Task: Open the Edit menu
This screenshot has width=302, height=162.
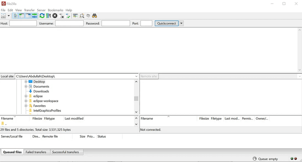Action: click(10, 10)
